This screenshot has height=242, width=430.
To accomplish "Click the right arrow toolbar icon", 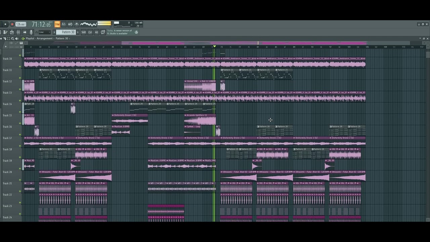I will tap(25, 32).
